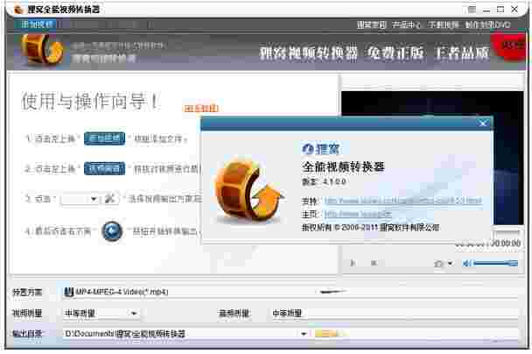Open the Make DVD link at top right
This screenshot has height=354, width=532.
(x=487, y=25)
